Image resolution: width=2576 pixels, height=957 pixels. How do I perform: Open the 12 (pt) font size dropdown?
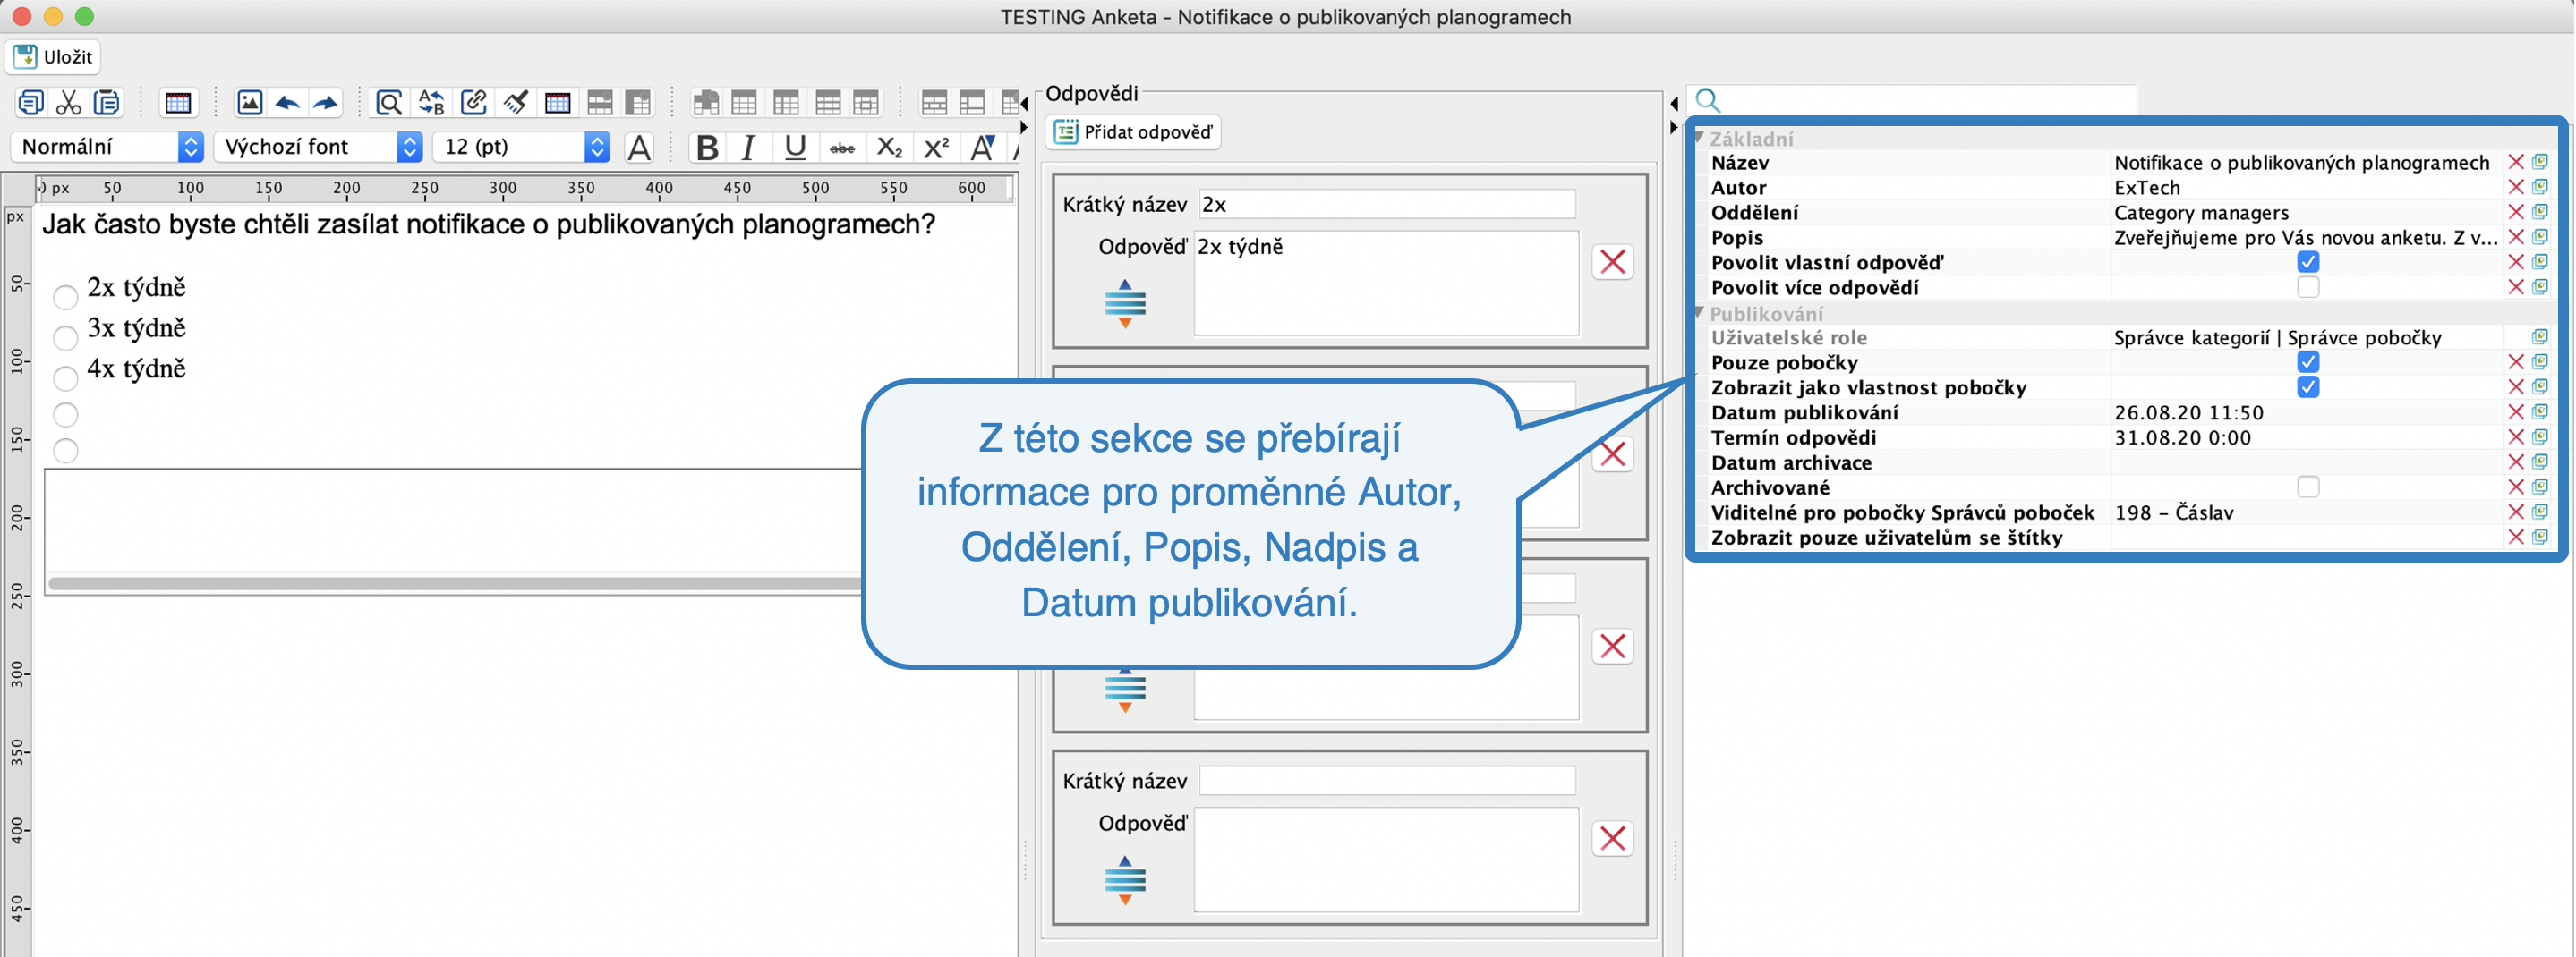(521, 147)
